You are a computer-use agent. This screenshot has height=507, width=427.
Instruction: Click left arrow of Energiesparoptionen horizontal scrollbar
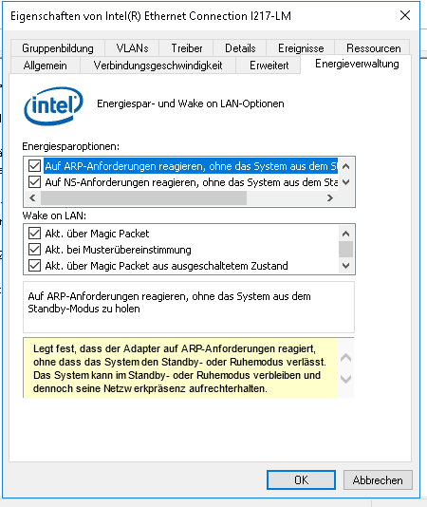pos(32,197)
